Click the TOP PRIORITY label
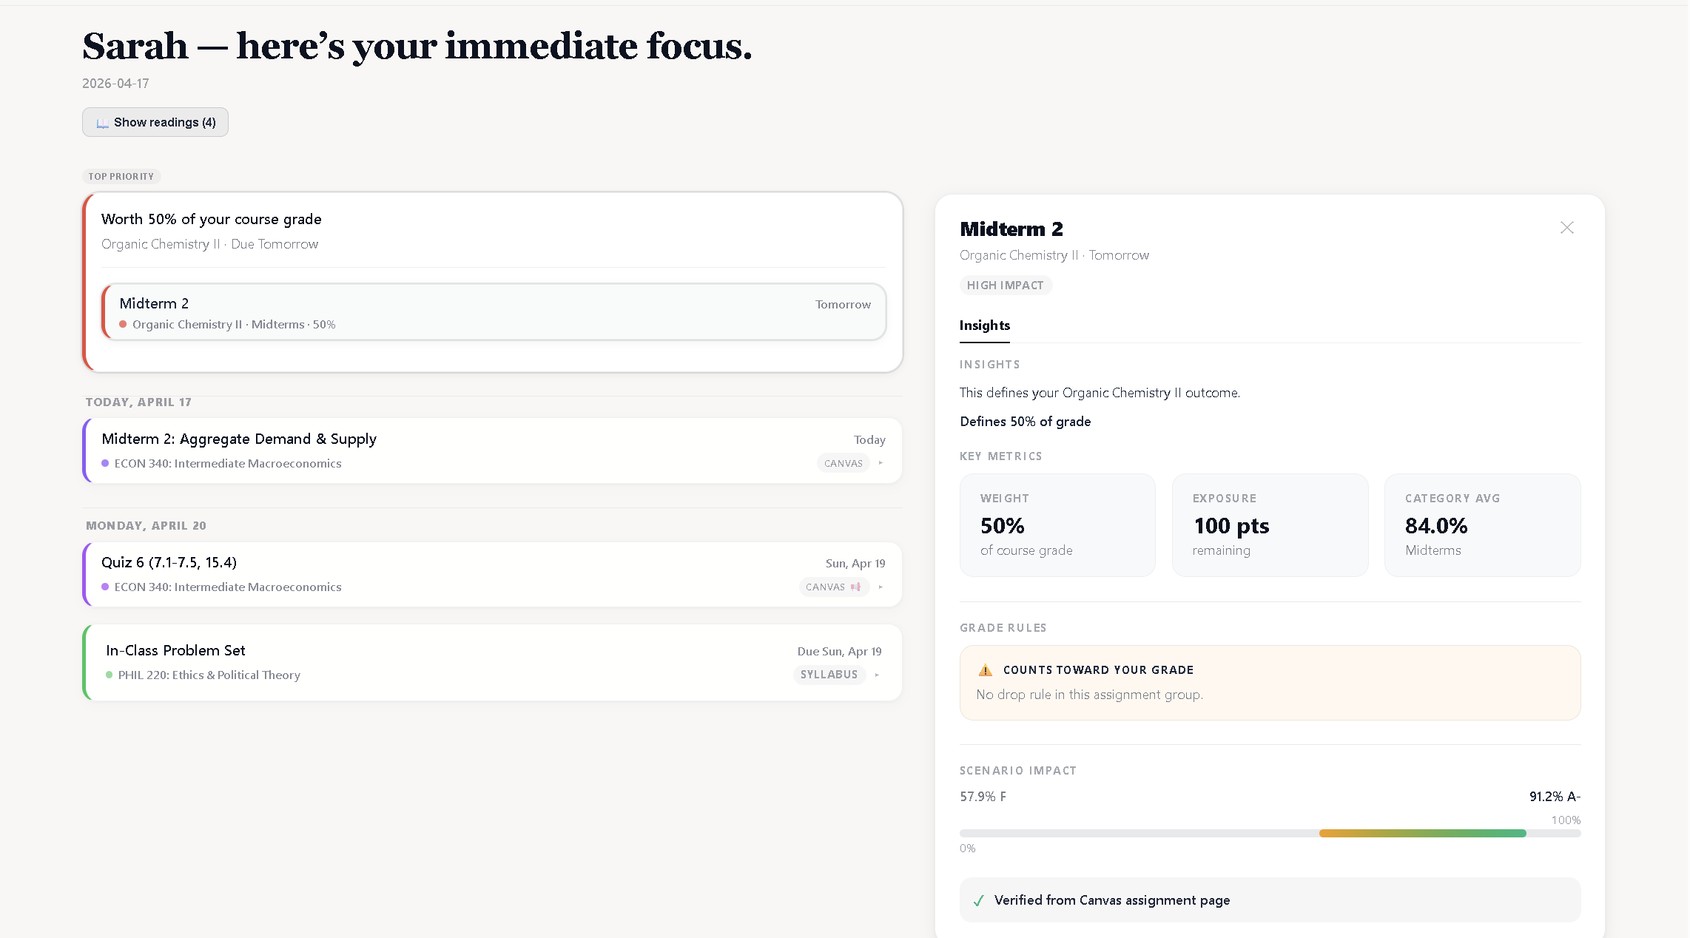 121,177
